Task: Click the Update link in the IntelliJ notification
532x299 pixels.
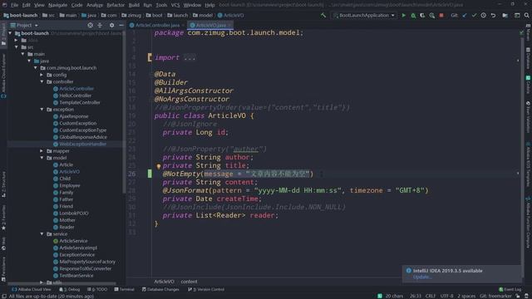Action: [421, 277]
